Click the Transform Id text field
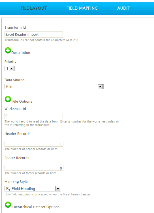 point(34,35)
